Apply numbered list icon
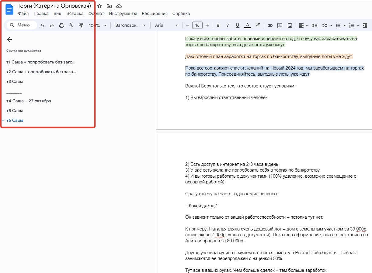Viewport: 372px width, 273px height. click(x=352, y=26)
